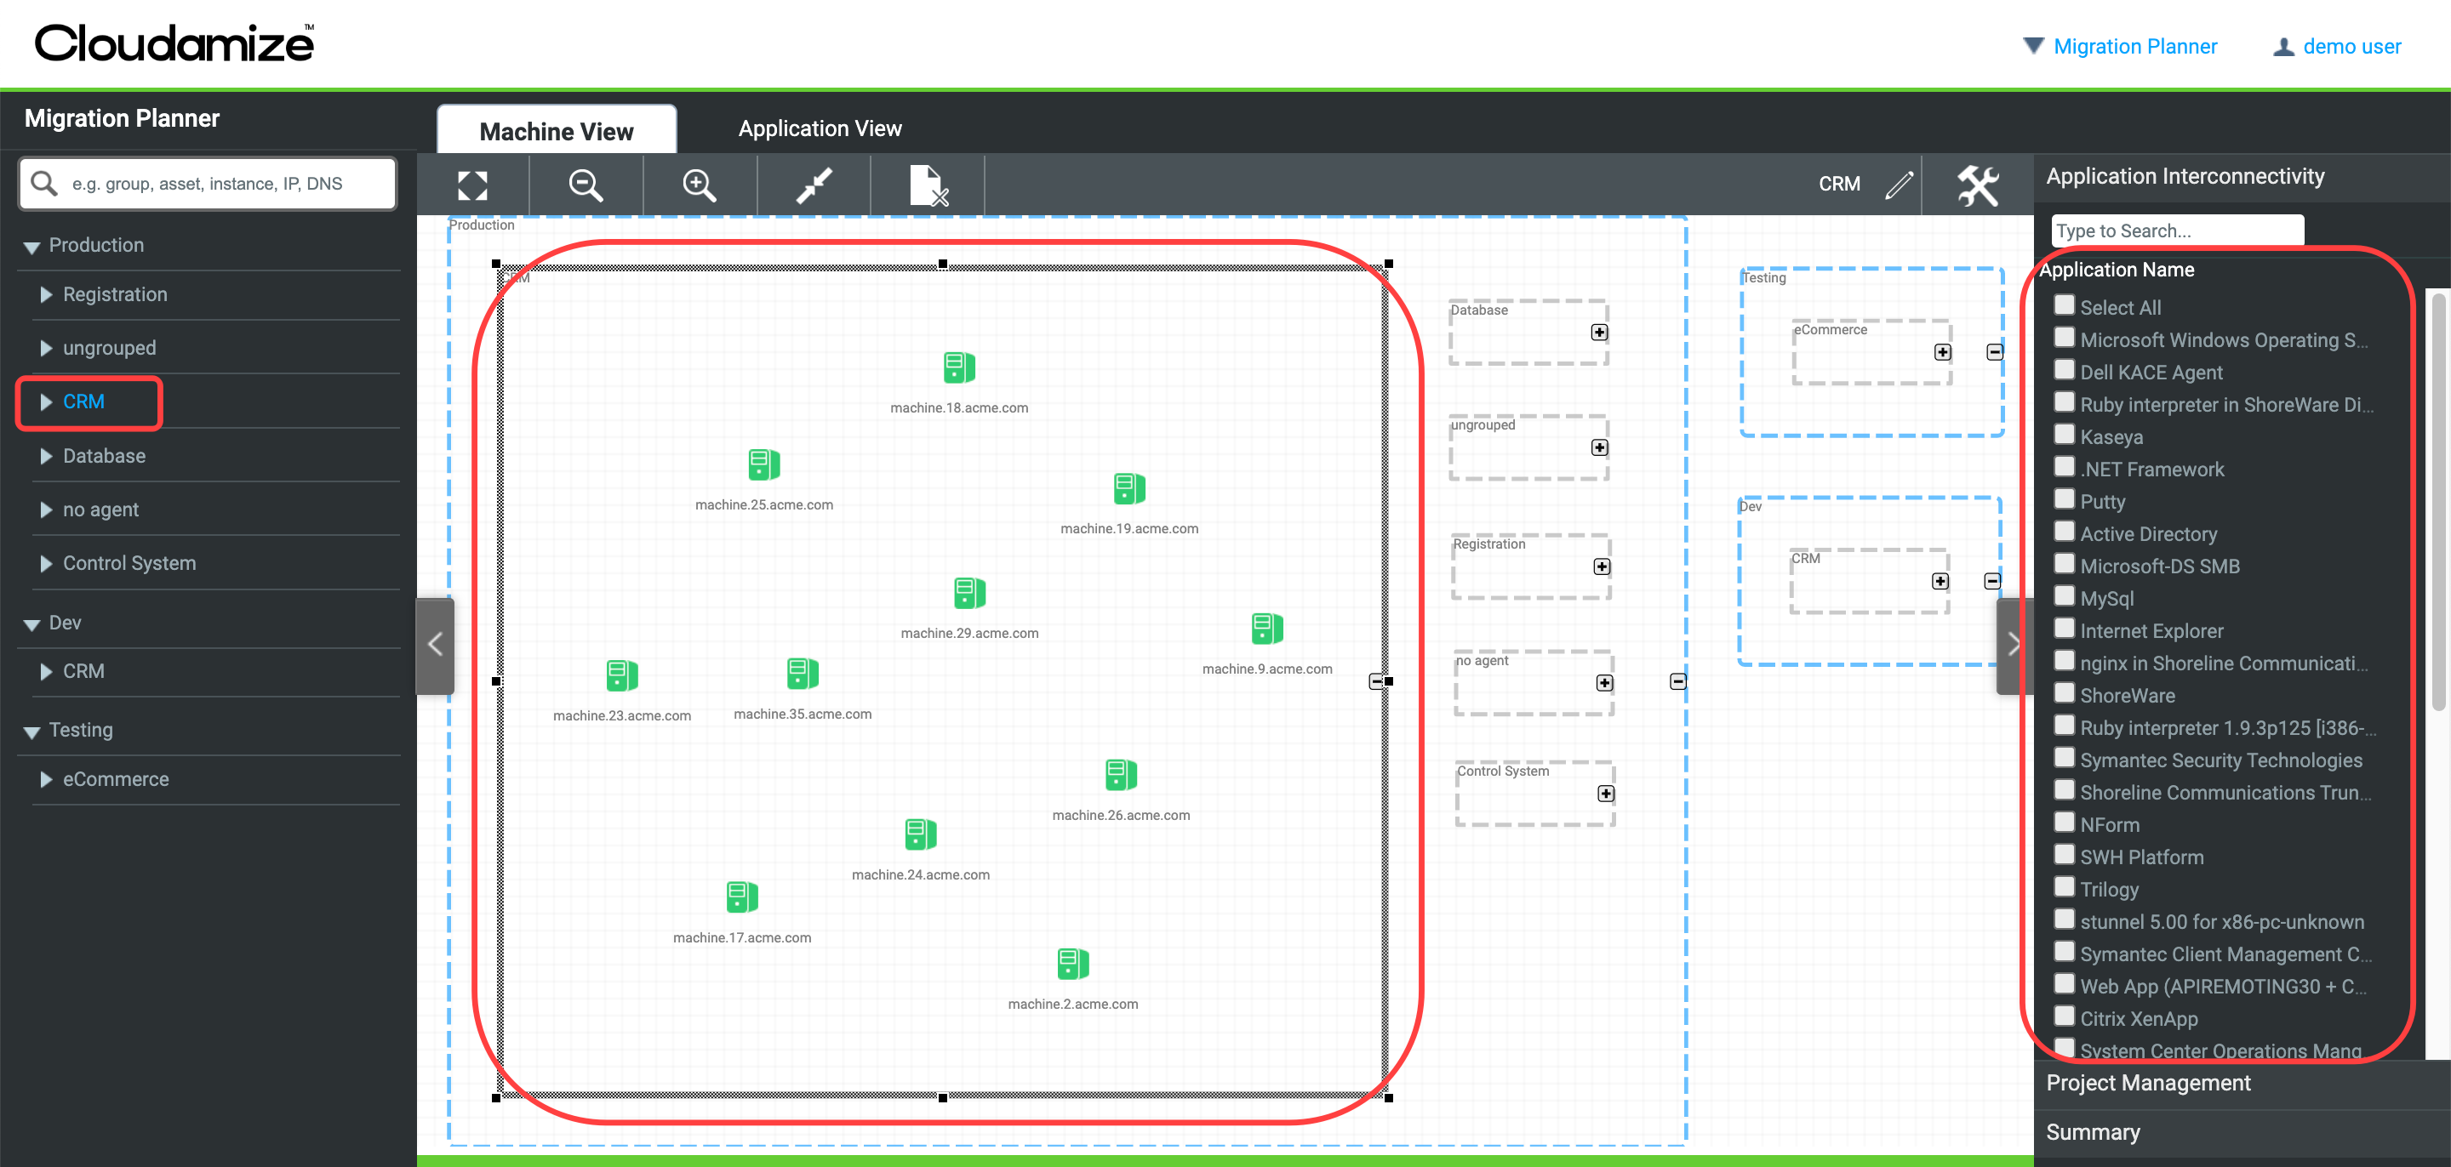
Task: Expand the Registration group in the sidebar
Action: (46, 294)
